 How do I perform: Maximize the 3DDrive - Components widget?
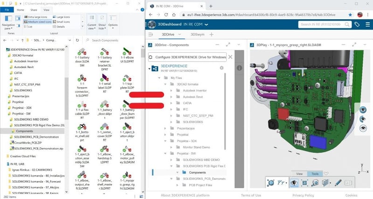228,44
